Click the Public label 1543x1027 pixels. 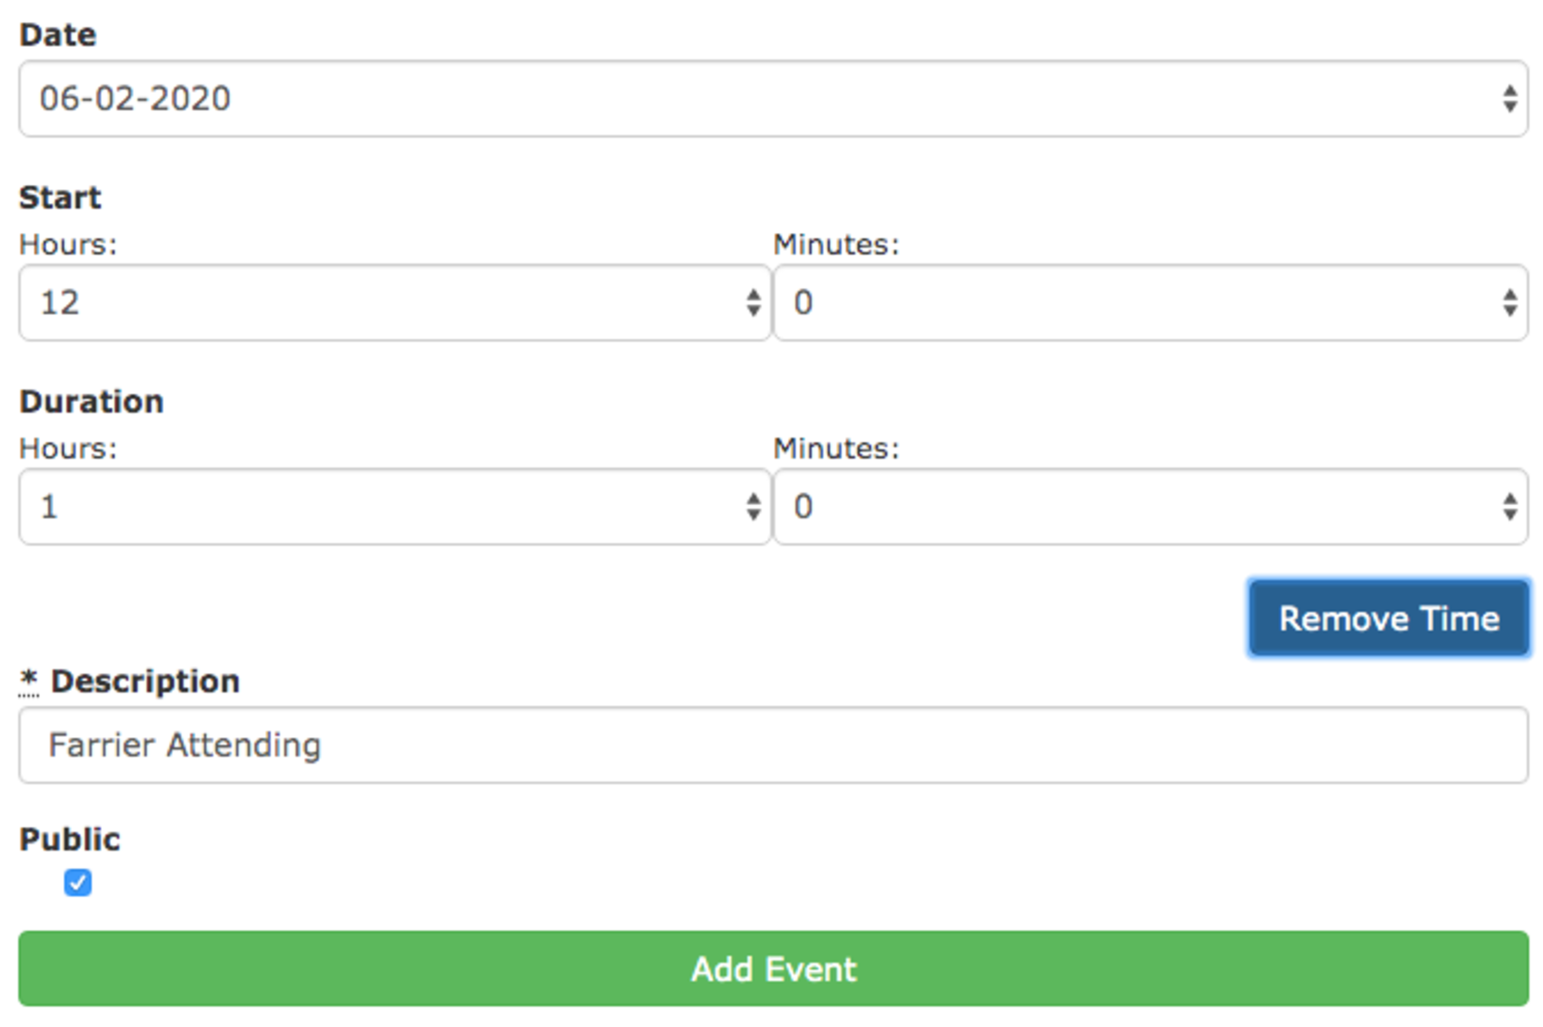click(x=69, y=839)
